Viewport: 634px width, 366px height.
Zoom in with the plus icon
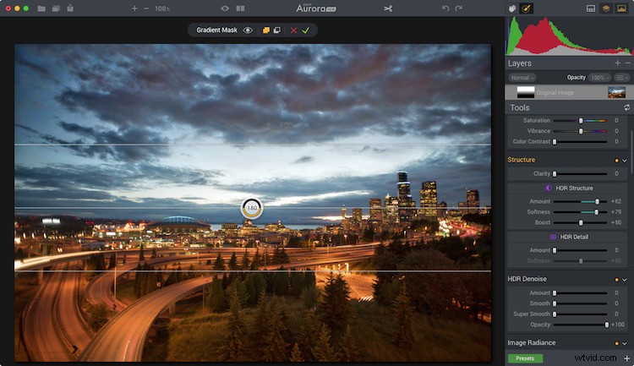click(x=134, y=8)
